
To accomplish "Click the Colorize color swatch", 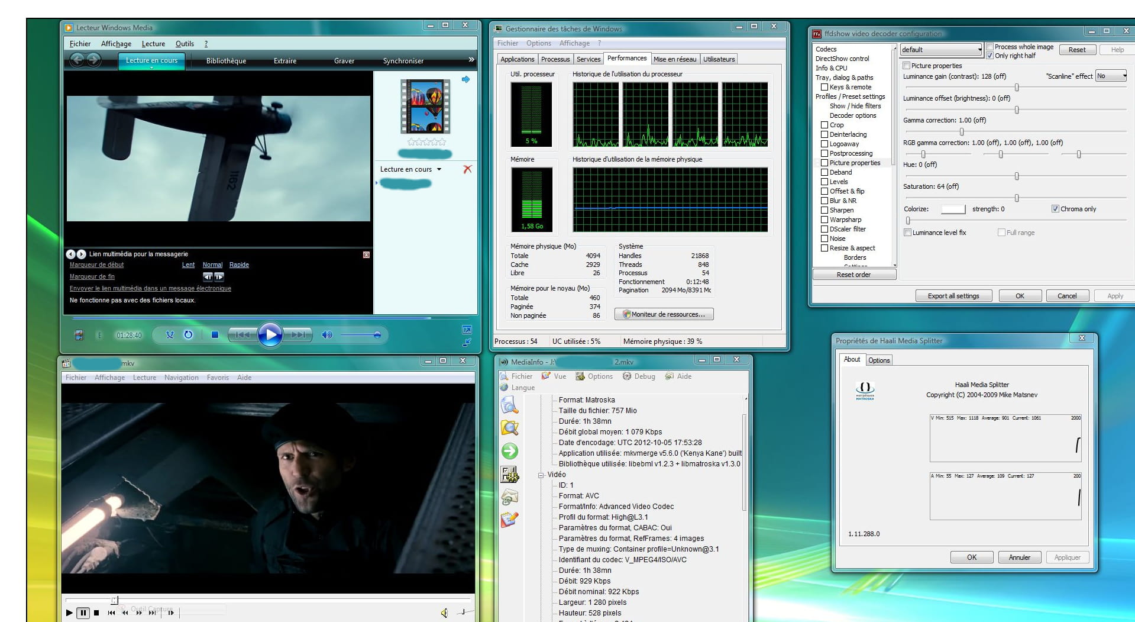I will (953, 209).
